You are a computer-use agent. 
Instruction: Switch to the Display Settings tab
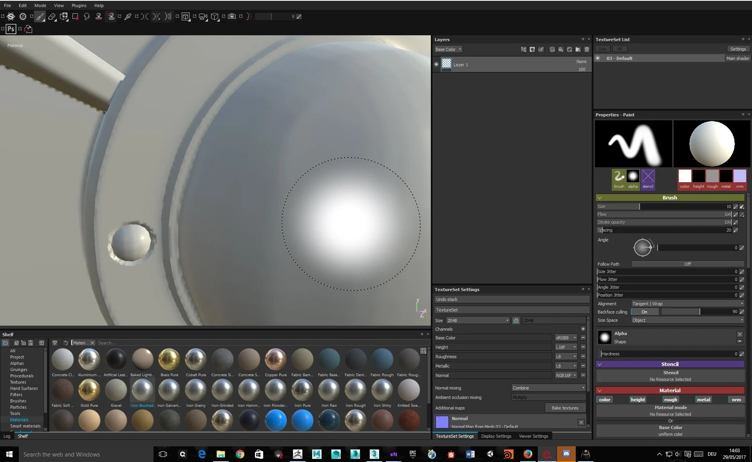tap(496, 436)
